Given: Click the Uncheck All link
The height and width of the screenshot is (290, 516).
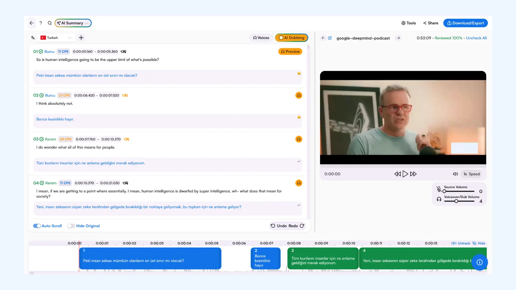Looking at the screenshot, I should pyautogui.click(x=476, y=38).
